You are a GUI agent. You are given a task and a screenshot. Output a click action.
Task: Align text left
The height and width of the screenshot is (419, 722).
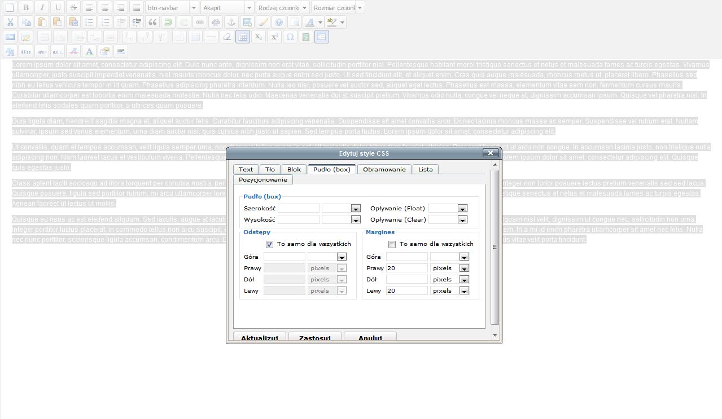click(89, 7)
